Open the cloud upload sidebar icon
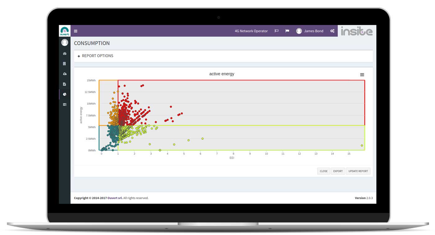Viewport: 435px width, 235px height. point(65,74)
